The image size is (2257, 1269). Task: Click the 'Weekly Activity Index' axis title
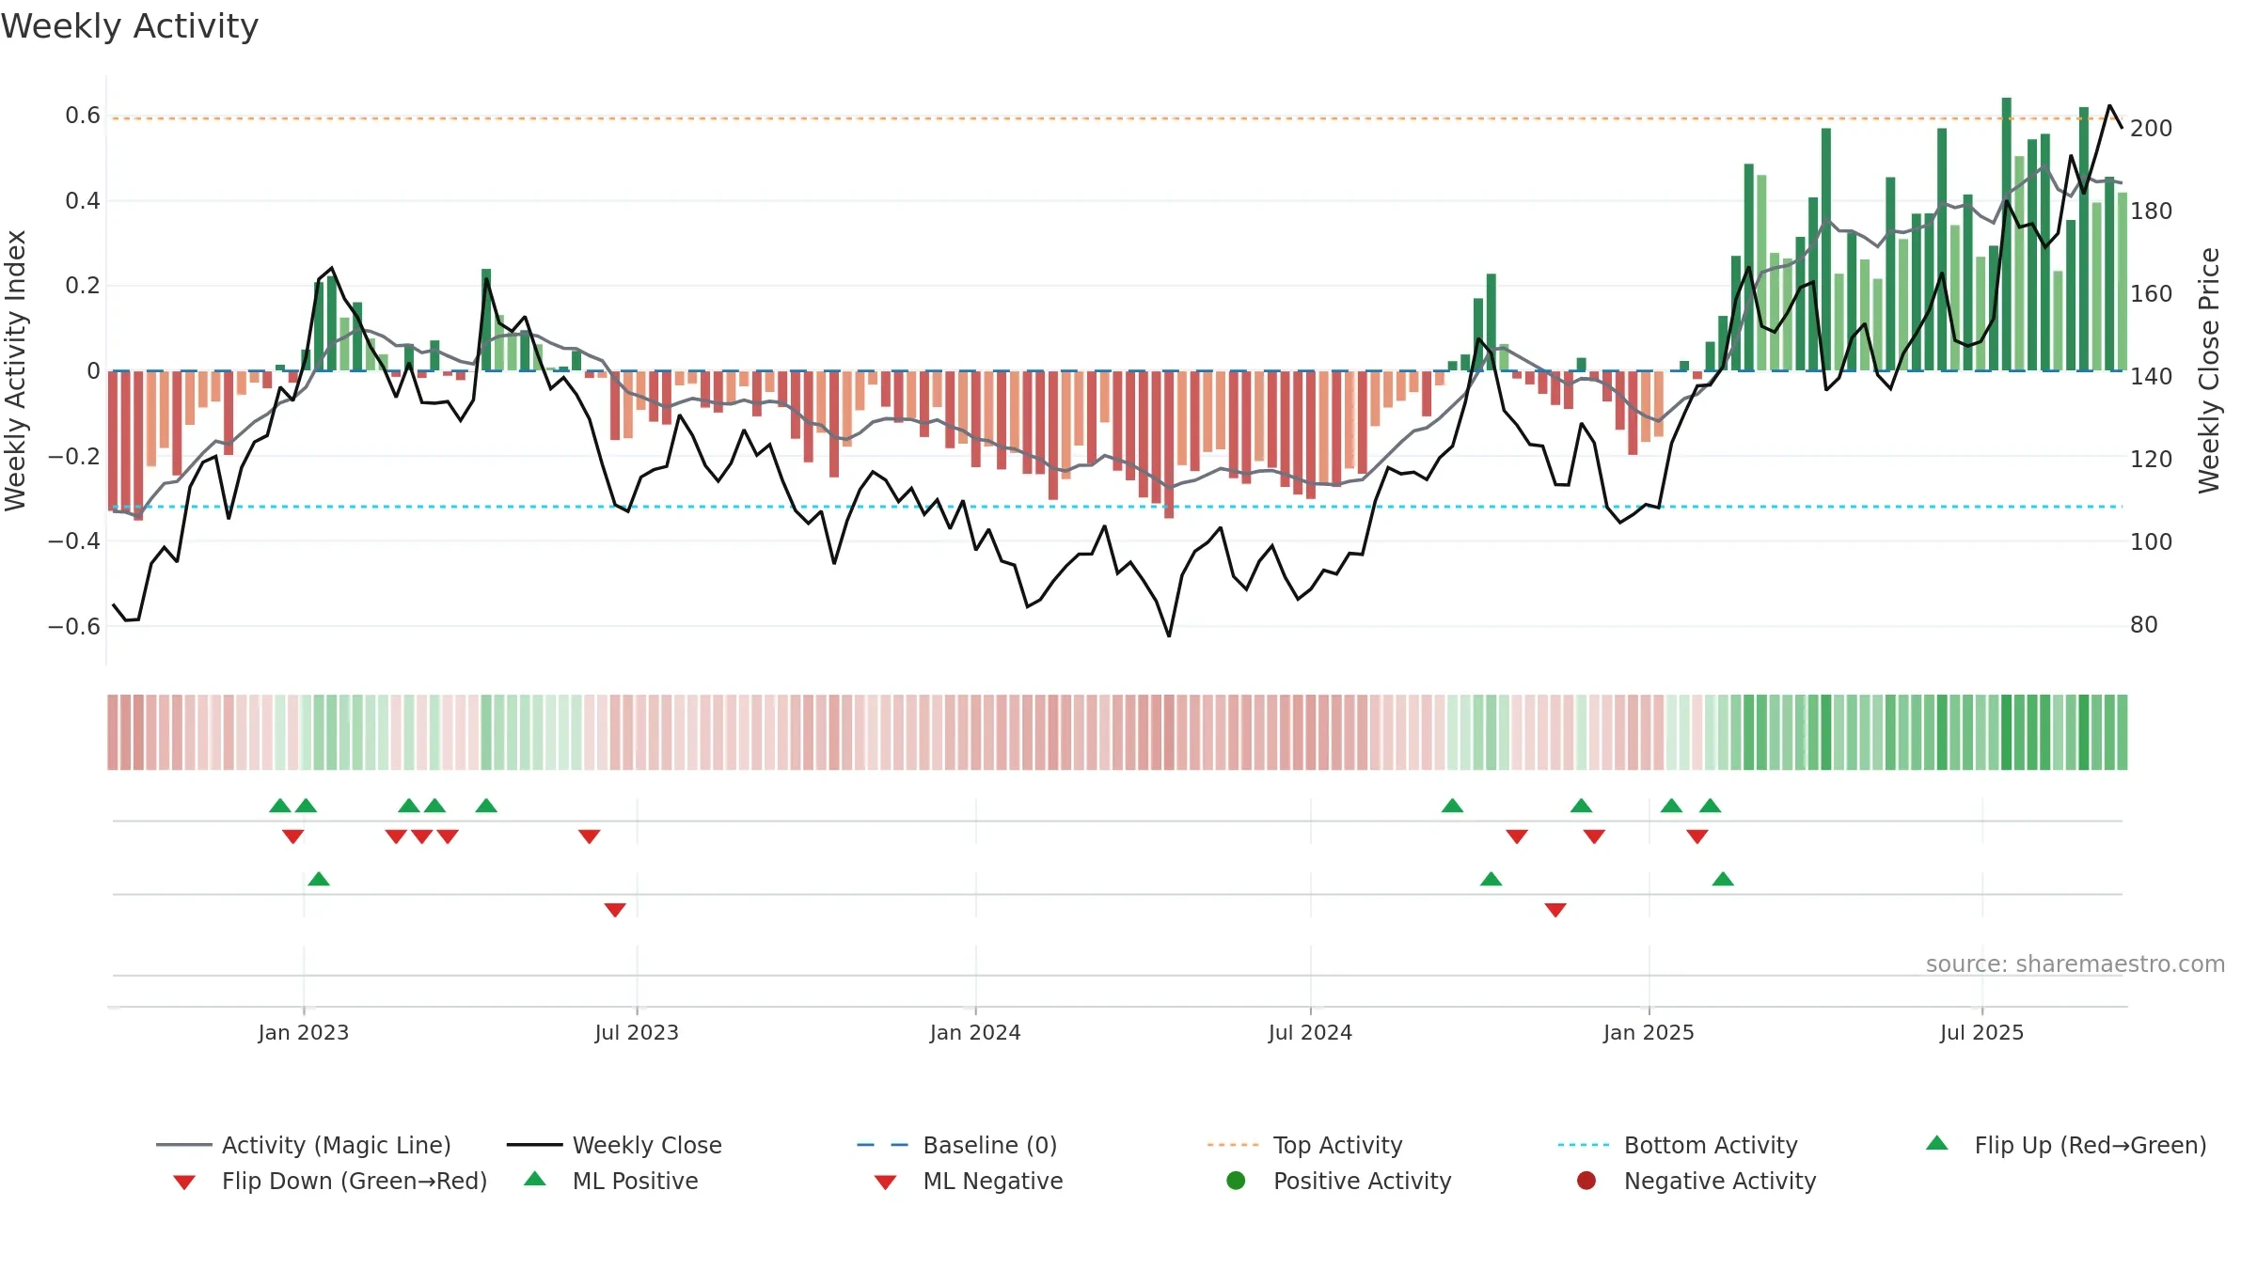(16, 370)
